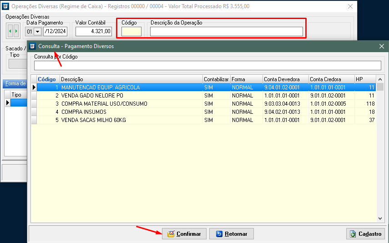Click the Conta Devedora column header
This screenshot has width=389, height=243.
[285, 79]
